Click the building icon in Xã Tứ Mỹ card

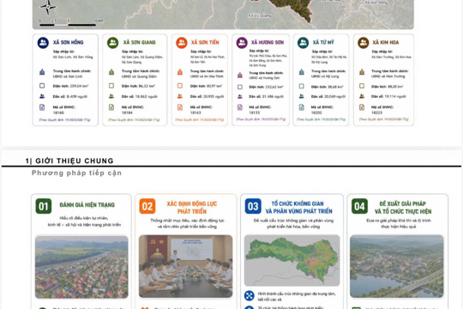(302, 72)
